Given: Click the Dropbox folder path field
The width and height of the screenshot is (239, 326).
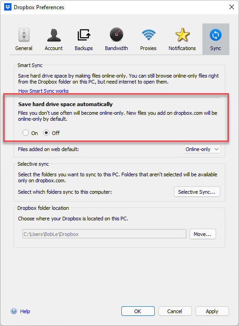Looking at the screenshot, I should [104, 234].
